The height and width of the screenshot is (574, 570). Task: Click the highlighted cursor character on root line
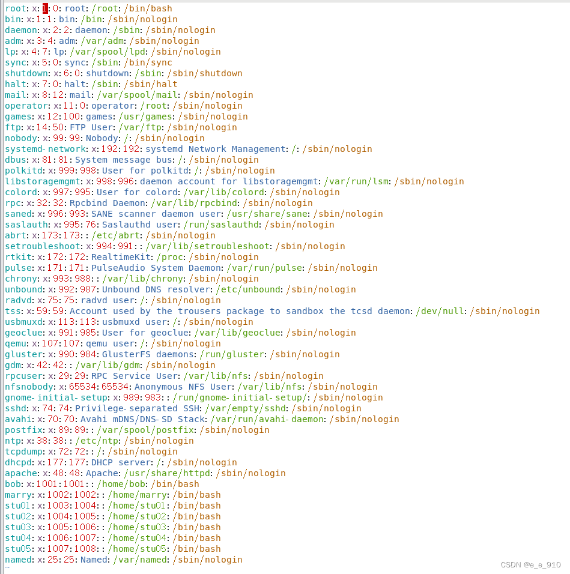(45, 8)
